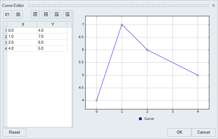Select the Y column header

(x=52, y=24)
